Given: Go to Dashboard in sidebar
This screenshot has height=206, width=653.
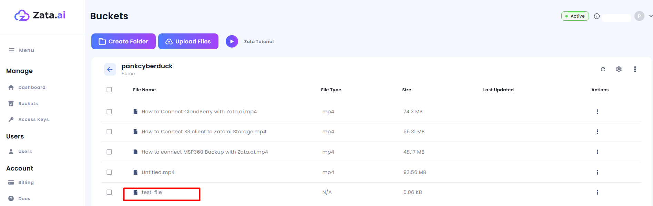Looking at the screenshot, I should point(32,87).
